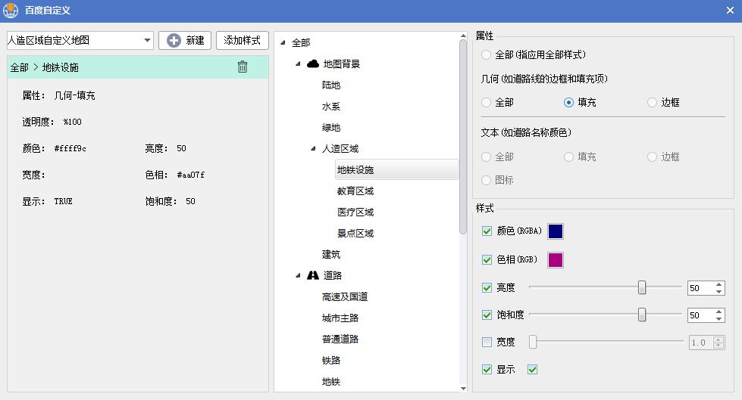Click the tree scrollbar thumb
This screenshot has width=742, height=400.
click(463, 137)
